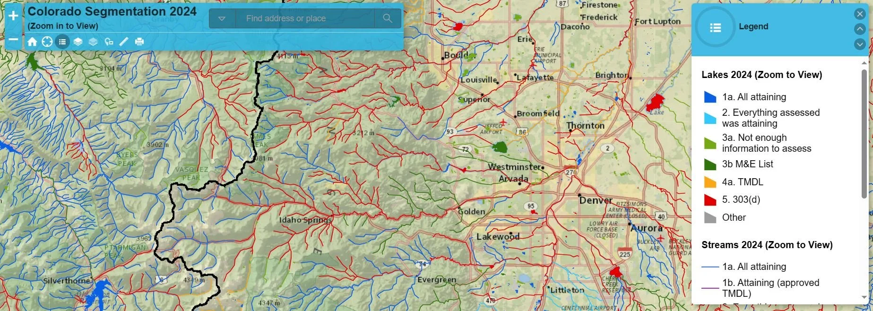873x311 pixels.
Task: Click the light blue Everything assessed was attaining swatch
Action: [x=710, y=118]
